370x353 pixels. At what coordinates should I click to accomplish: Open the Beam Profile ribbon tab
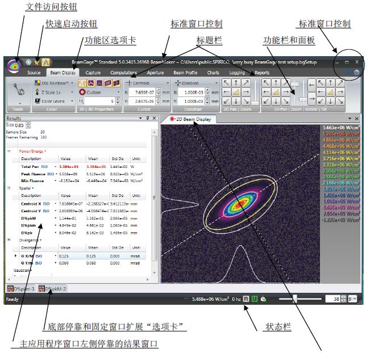pos(185,73)
